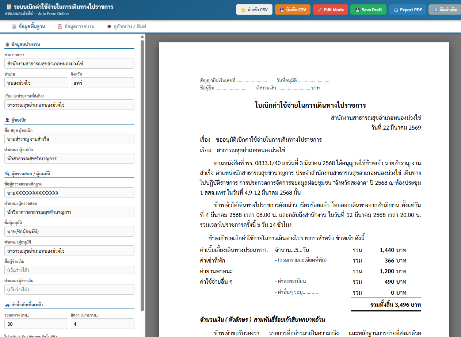Click the ตำแหน่งผู้ตรวจสอบ field

tap(69, 212)
